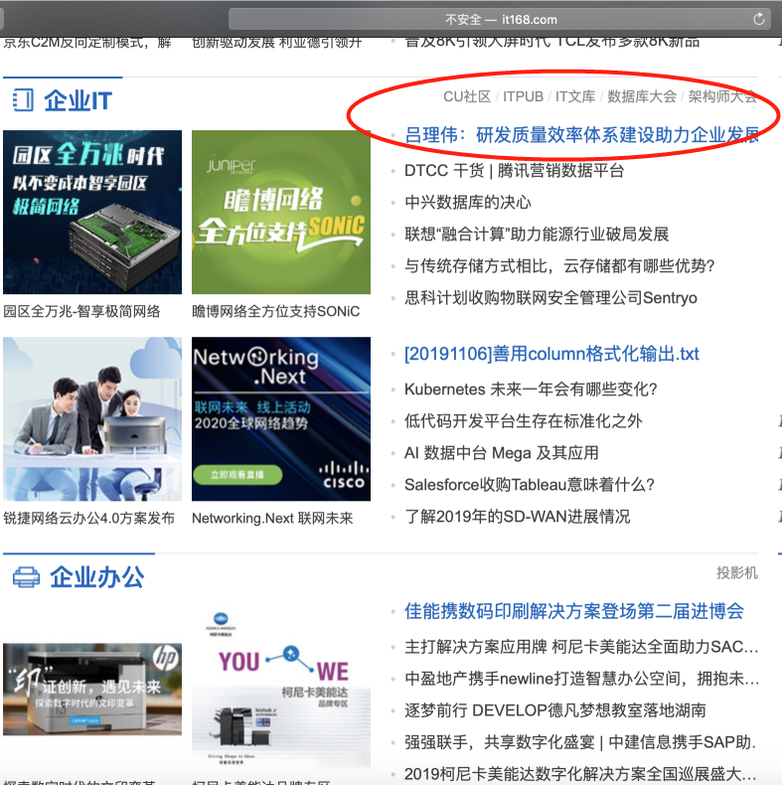Open article 中盈地产携手newline打造智慧办公空间
Image resolution: width=782 pixels, height=785 pixels.
(581, 679)
